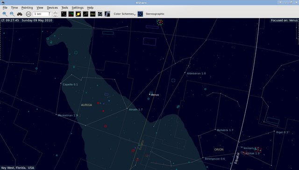The height and width of the screenshot is (170, 299).
Task: Toggle display of stars
Action: (x=64, y=14)
